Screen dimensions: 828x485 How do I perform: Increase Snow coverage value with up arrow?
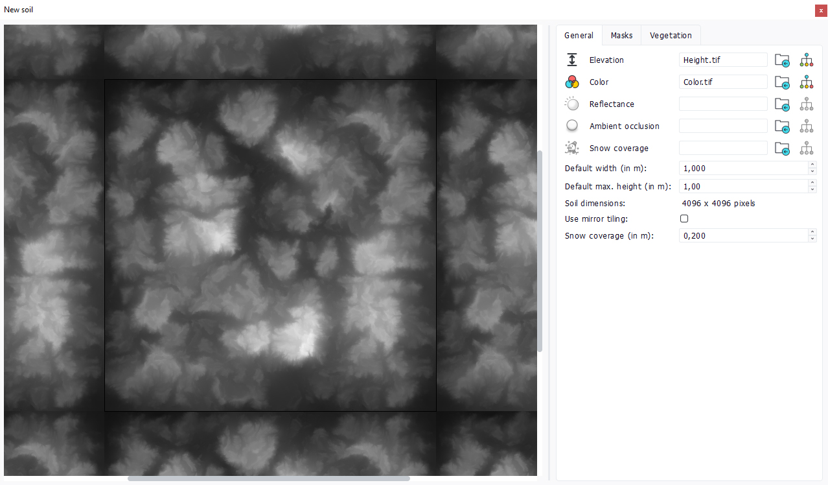[812, 233]
